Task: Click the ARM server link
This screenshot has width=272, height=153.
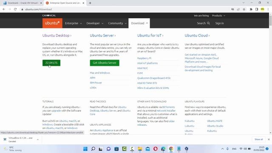Action: click(x=93, y=78)
